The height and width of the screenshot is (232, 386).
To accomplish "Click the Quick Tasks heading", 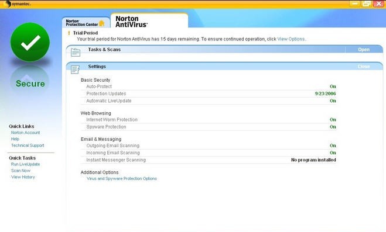I will click(22, 158).
